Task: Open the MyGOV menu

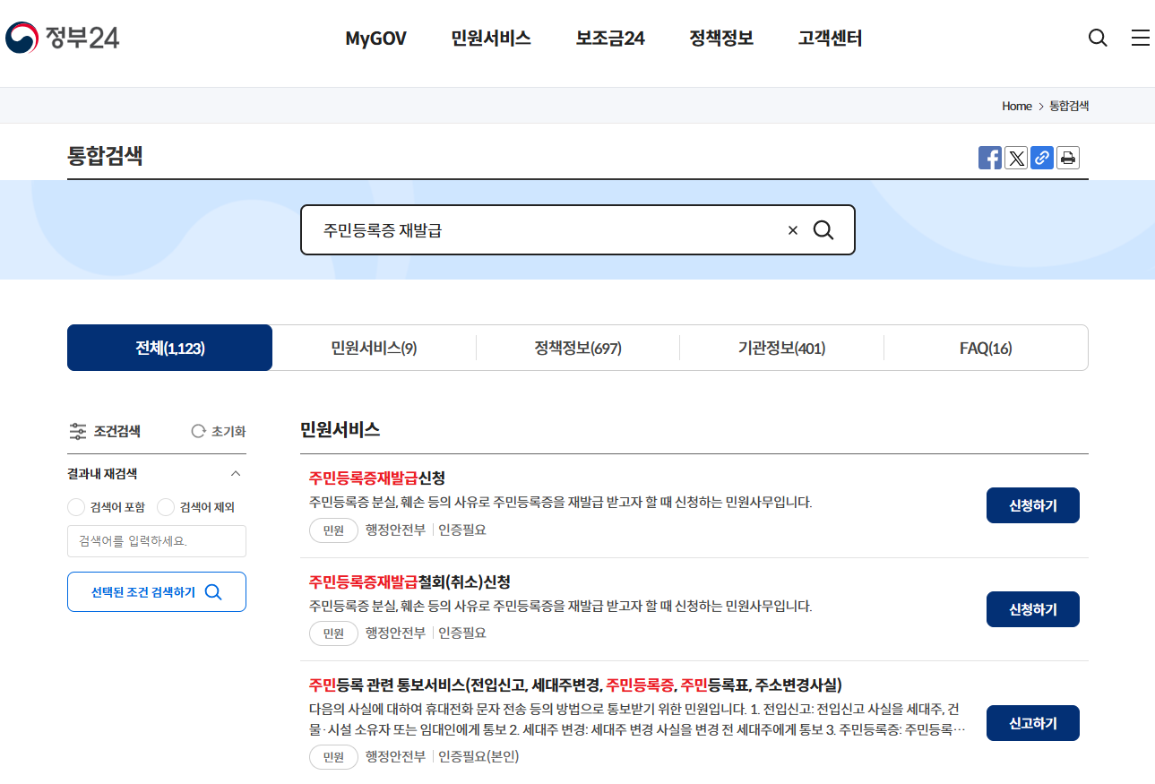Action: tap(375, 39)
